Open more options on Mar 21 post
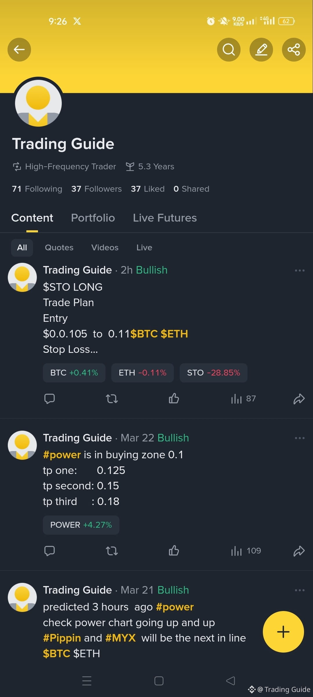Viewport: 313px width, 697px height. 300,590
